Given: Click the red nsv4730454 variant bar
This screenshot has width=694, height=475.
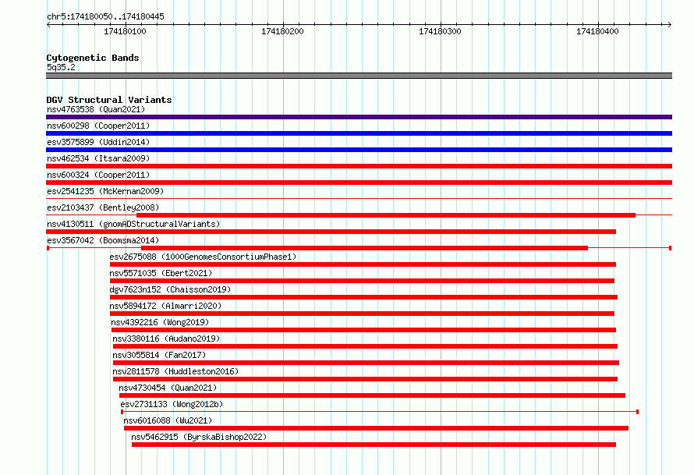Looking at the screenshot, I should tap(372, 395).
